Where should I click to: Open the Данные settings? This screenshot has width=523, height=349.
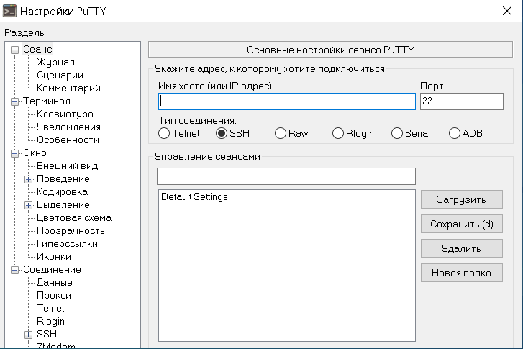(x=55, y=283)
